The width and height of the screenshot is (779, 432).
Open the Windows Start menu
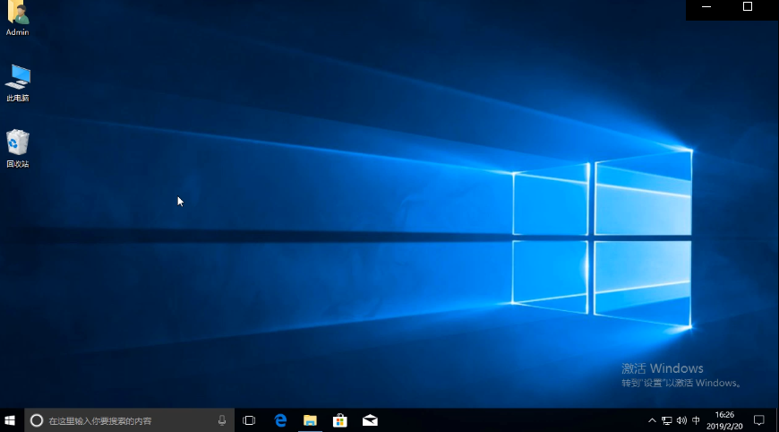click(x=12, y=420)
